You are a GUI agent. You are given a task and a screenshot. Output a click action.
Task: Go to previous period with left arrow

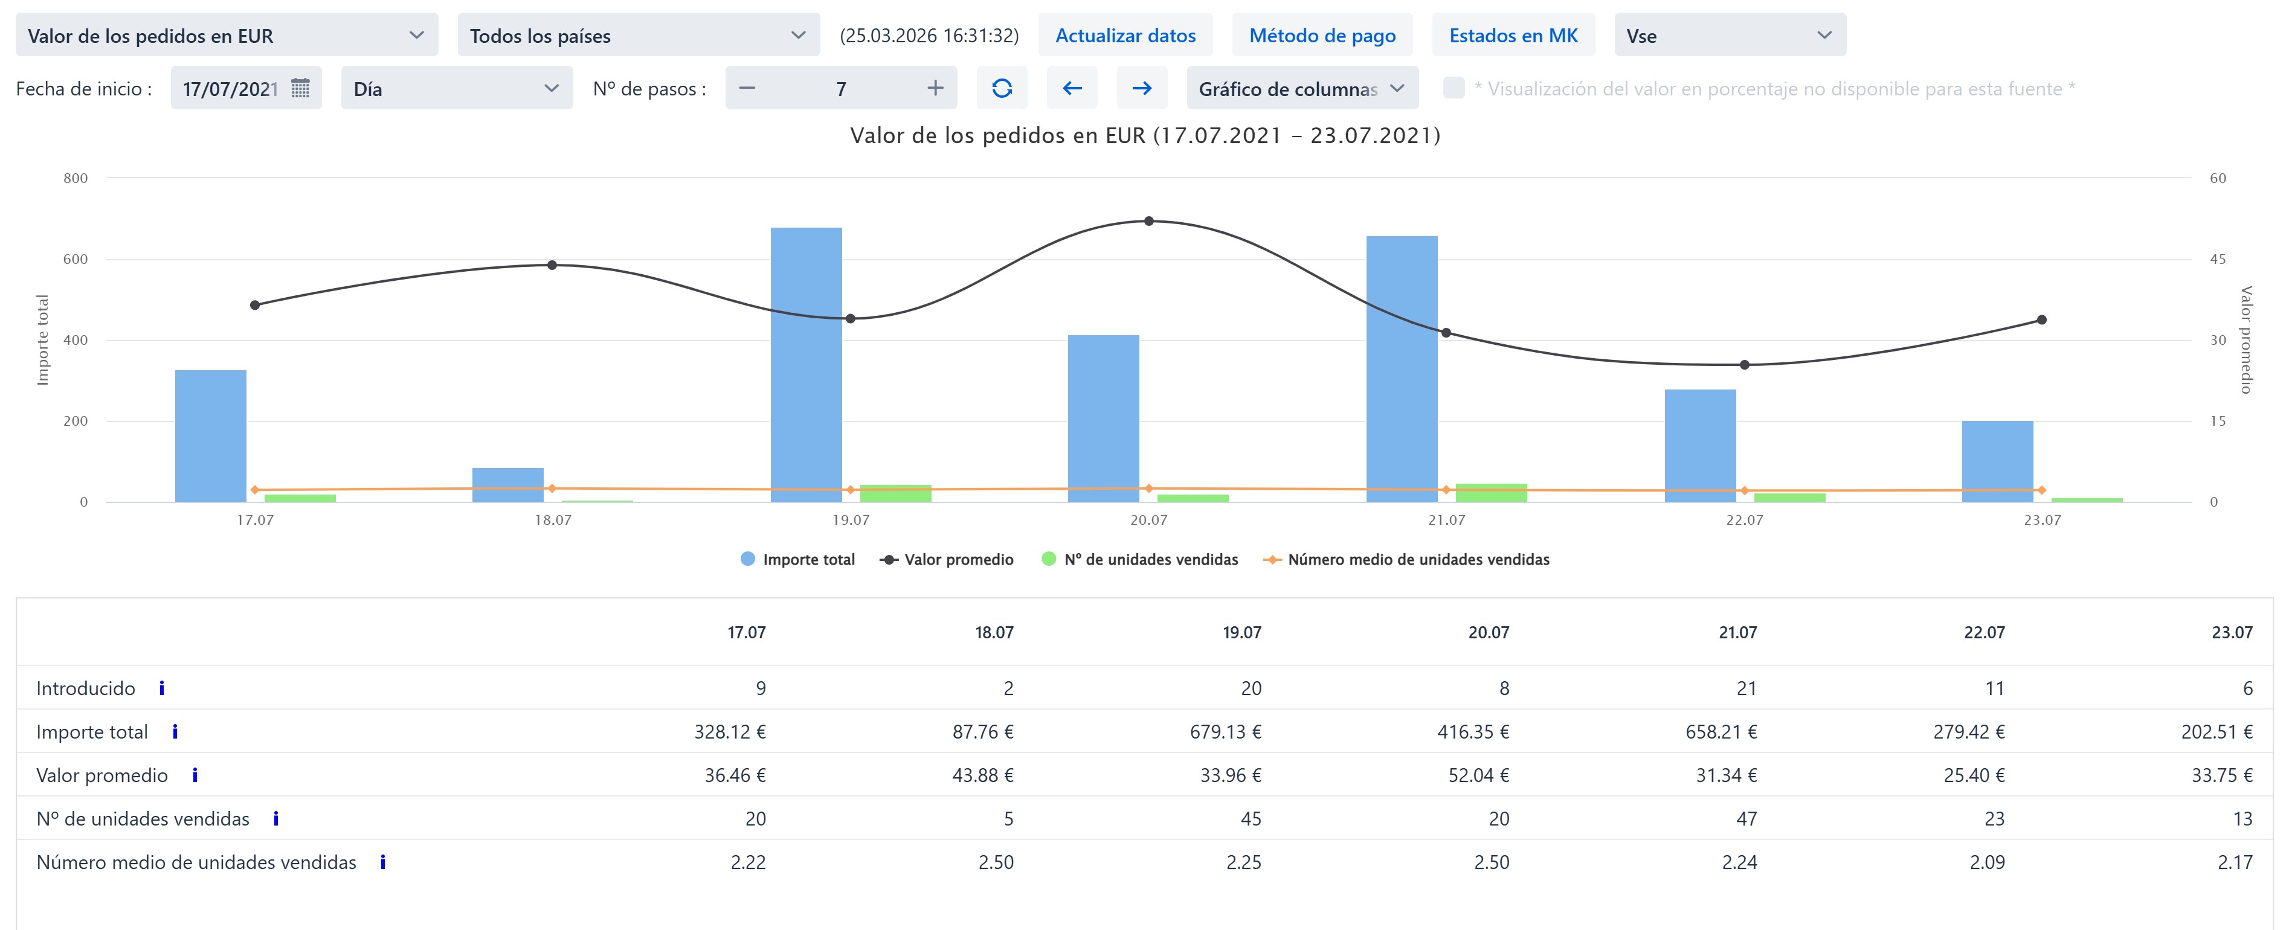pyautogui.click(x=1072, y=88)
